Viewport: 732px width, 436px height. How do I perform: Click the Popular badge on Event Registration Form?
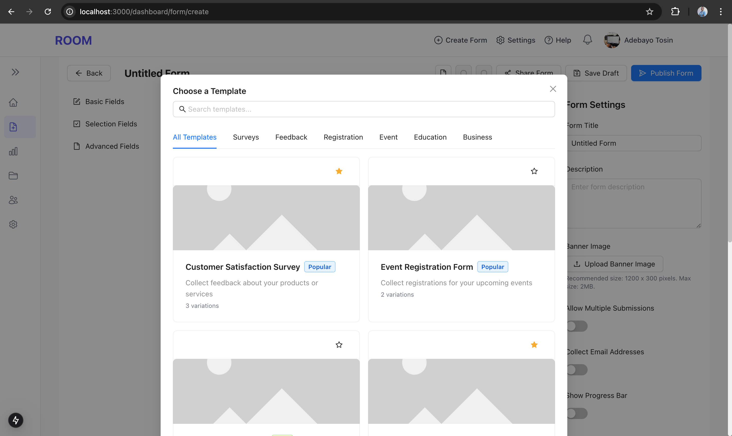493,267
